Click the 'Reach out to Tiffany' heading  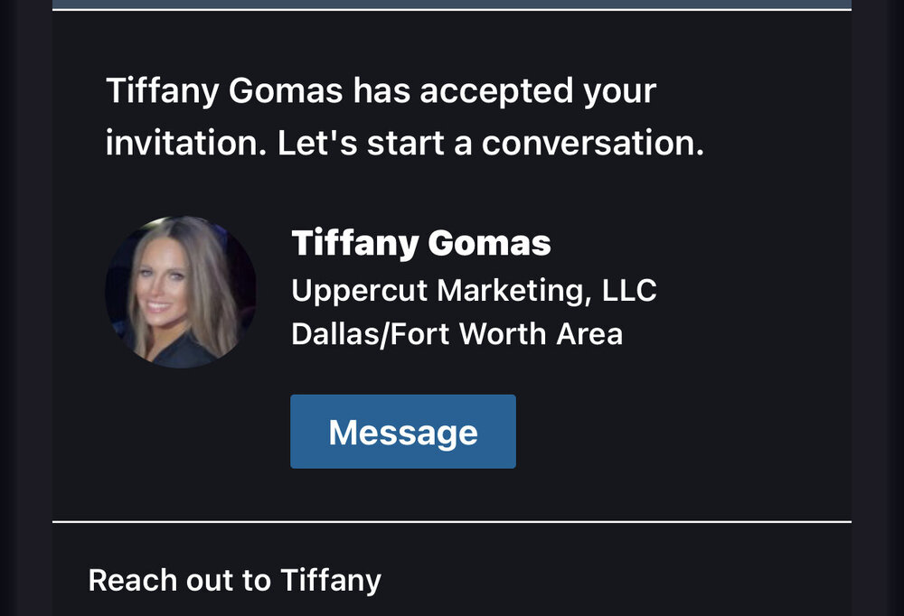coord(234,580)
